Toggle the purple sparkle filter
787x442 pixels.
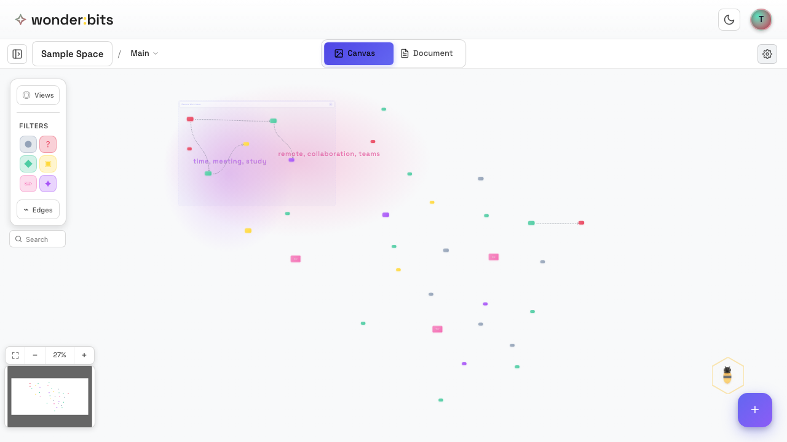pyautogui.click(x=48, y=184)
